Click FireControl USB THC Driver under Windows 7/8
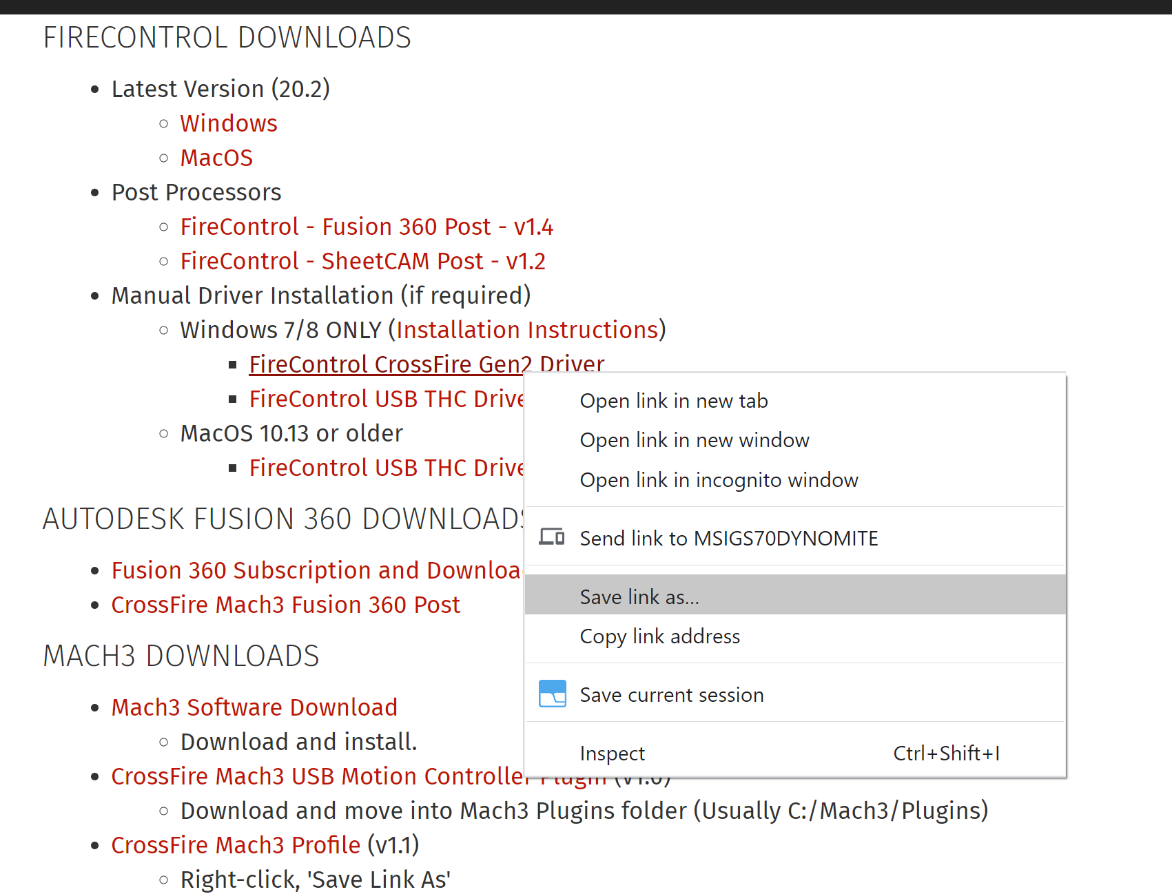This screenshot has height=894, width=1172. click(386, 399)
